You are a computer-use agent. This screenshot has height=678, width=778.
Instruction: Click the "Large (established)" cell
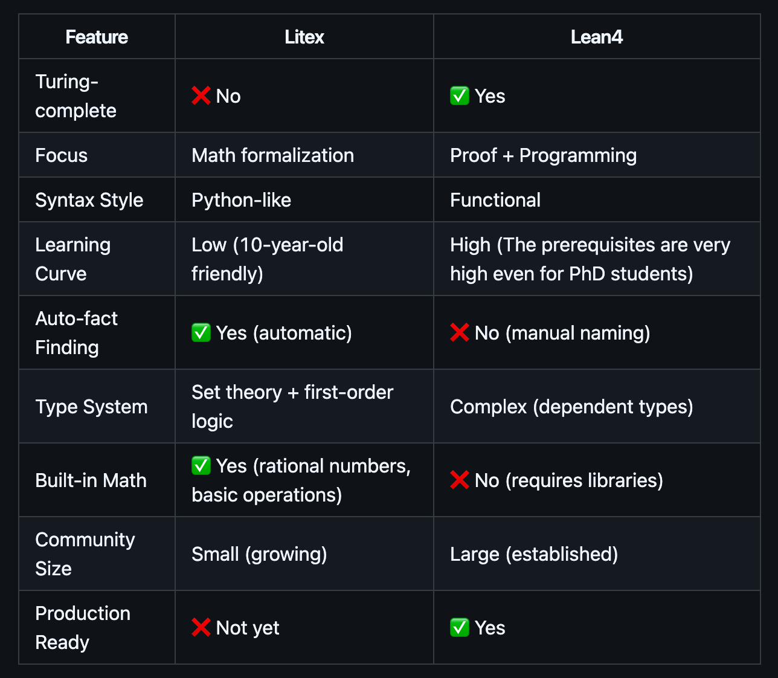pyautogui.click(x=534, y=554)
